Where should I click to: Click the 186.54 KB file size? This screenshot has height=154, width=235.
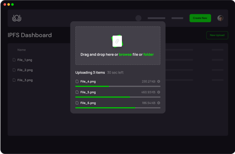pyautogui.click(x=148, y=103)
